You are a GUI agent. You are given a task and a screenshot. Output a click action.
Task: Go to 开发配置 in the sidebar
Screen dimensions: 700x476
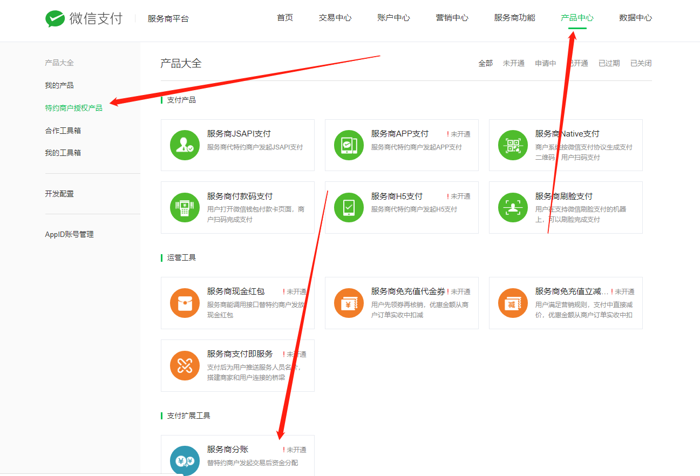[59, 194]
